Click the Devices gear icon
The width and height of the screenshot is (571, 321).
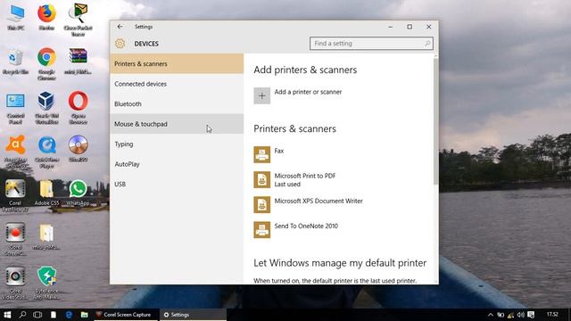coord(120,44)
